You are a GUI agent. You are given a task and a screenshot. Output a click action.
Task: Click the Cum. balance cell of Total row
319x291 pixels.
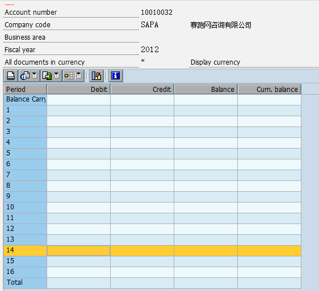(270, 282)
